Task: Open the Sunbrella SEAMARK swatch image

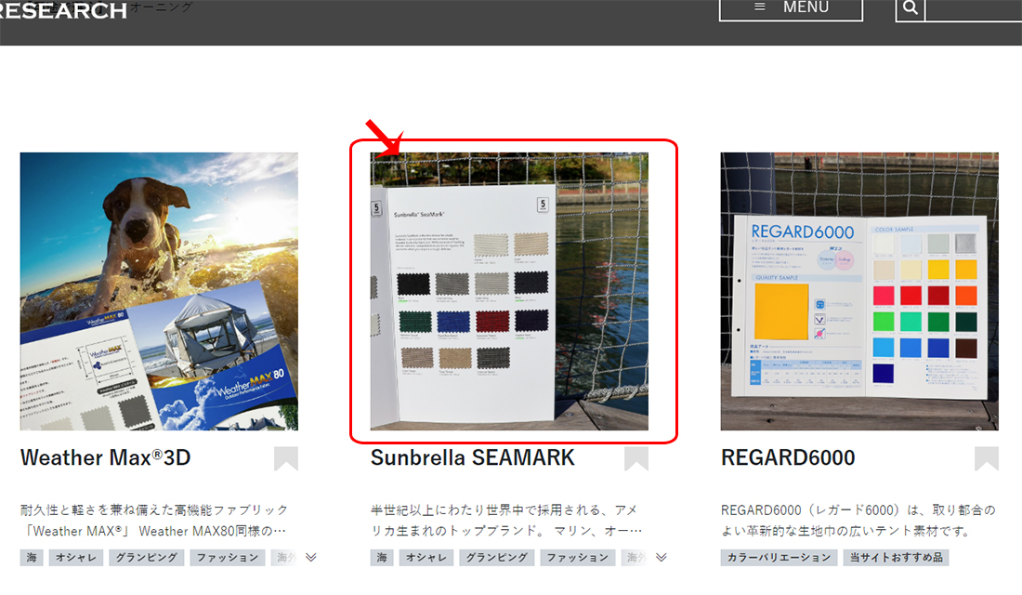Action: [x=509, y=291]
